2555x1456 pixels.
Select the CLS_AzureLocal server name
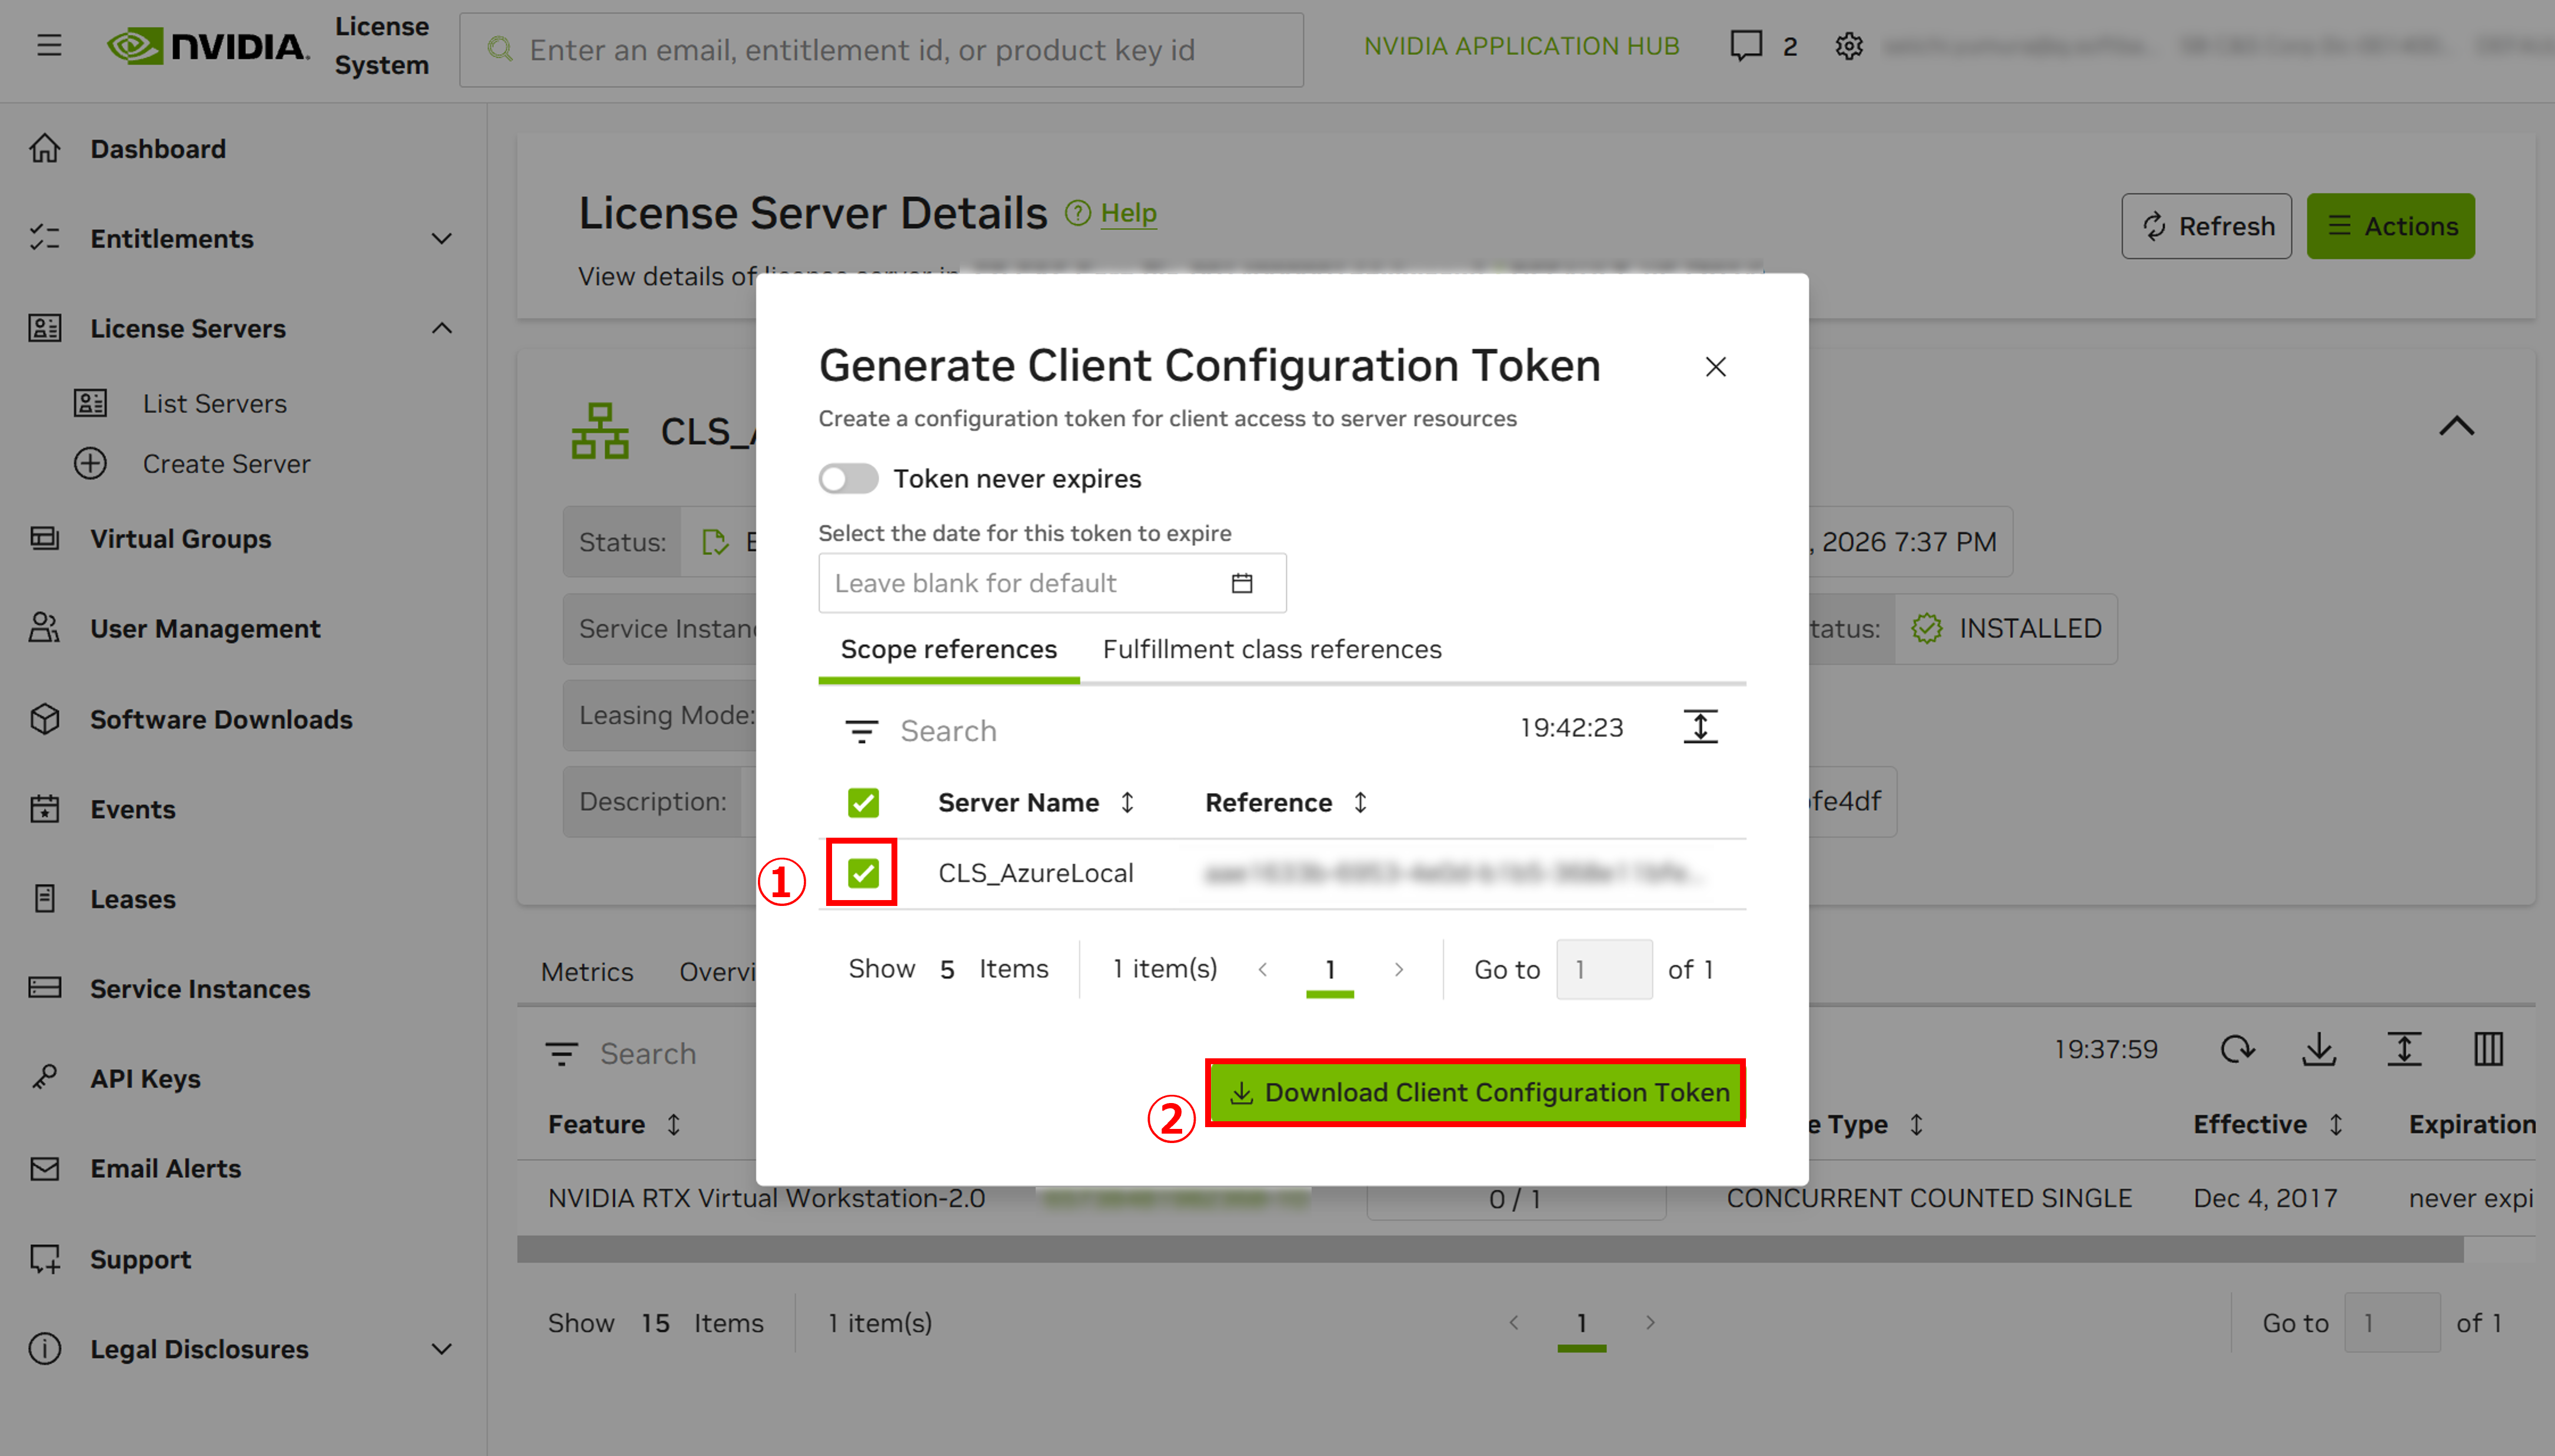pos(1035,873)
